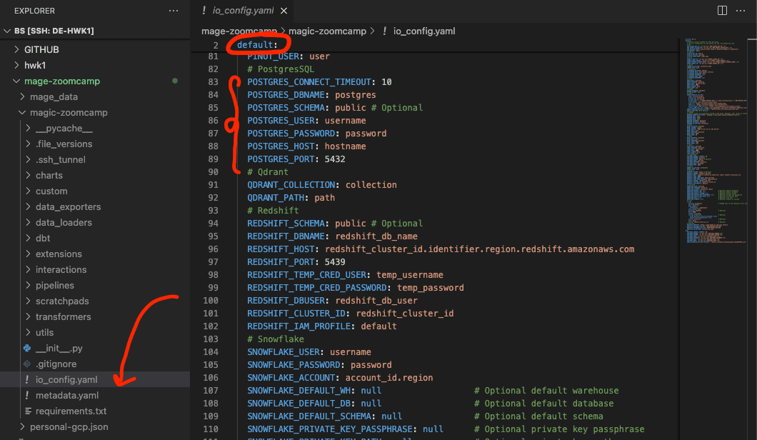
Task: Click the EXPLORER panel title
Action: tap(34, 11)
